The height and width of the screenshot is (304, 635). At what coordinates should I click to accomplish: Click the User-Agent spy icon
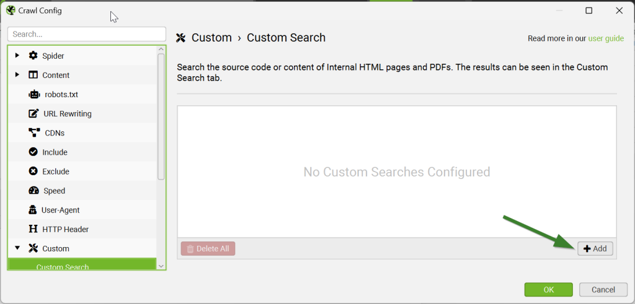[x=33, y=210]
